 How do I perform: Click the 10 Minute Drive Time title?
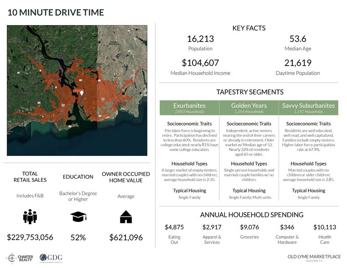(56, 12)
